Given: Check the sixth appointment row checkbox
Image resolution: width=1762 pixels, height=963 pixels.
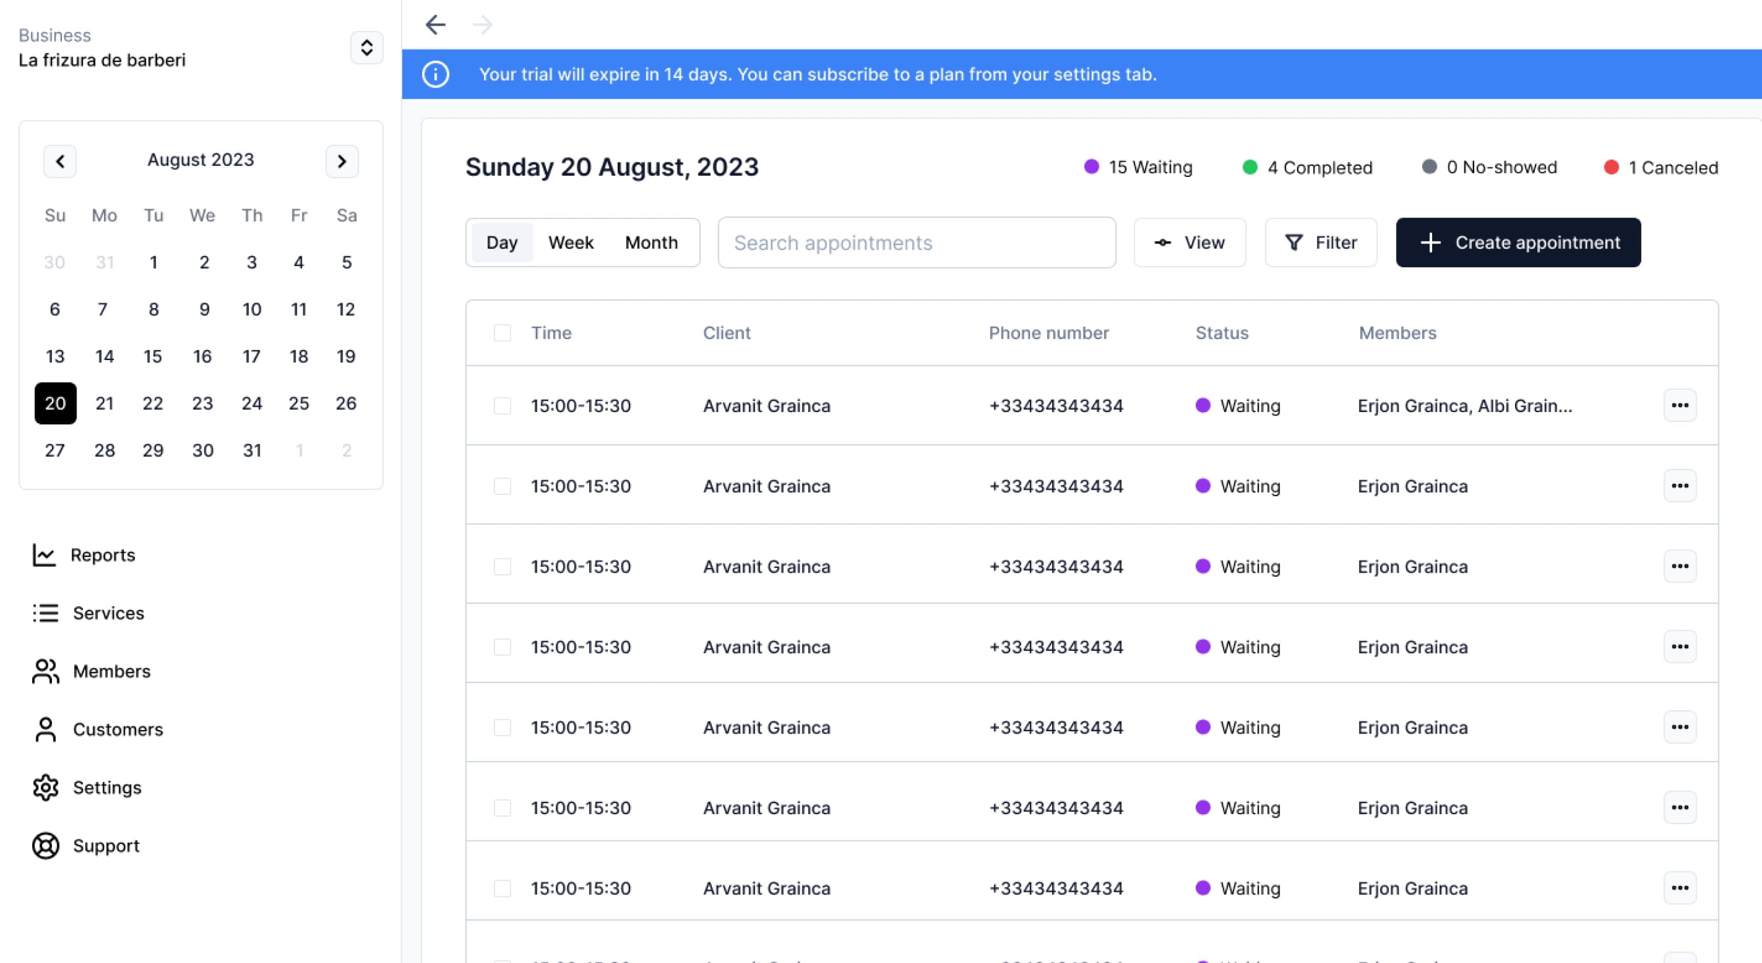Looking at the screenshot, I should tap(502, 808).
